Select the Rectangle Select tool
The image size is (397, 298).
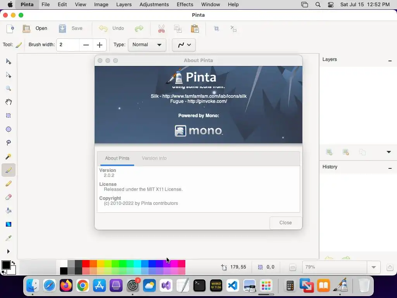pos(9,116)
